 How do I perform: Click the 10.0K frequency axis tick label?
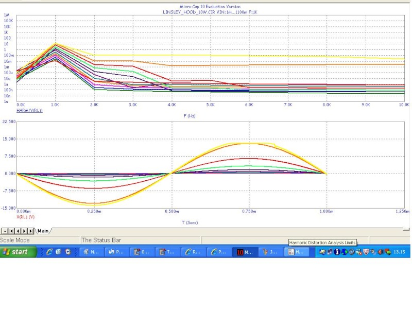tap(404, 105)
